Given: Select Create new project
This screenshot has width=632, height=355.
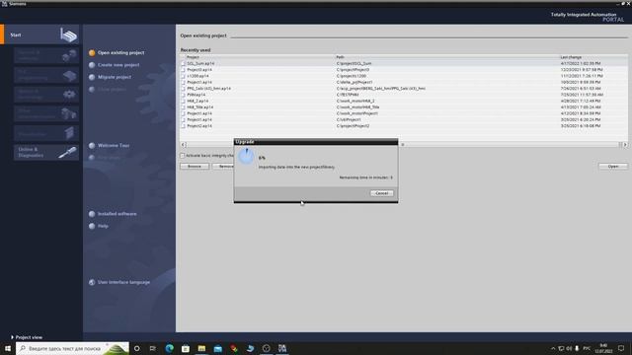Looking at the screenshot, I should pos(118,65).
